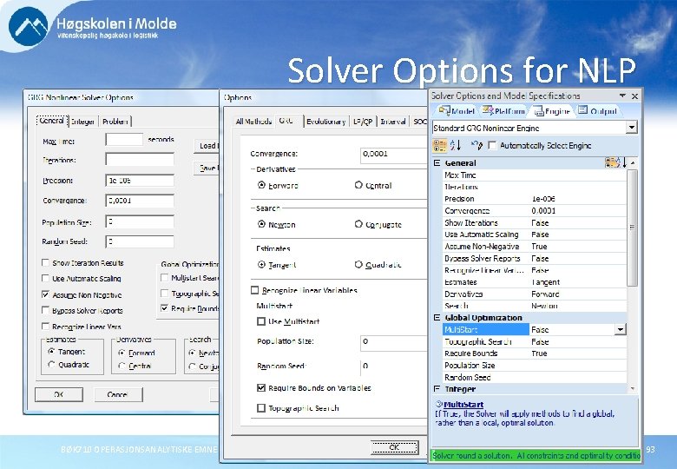Viewport: 677px width, 469px height.
Task: Select Conjugate search radio in Options dialog
Action: coord(358,224)
